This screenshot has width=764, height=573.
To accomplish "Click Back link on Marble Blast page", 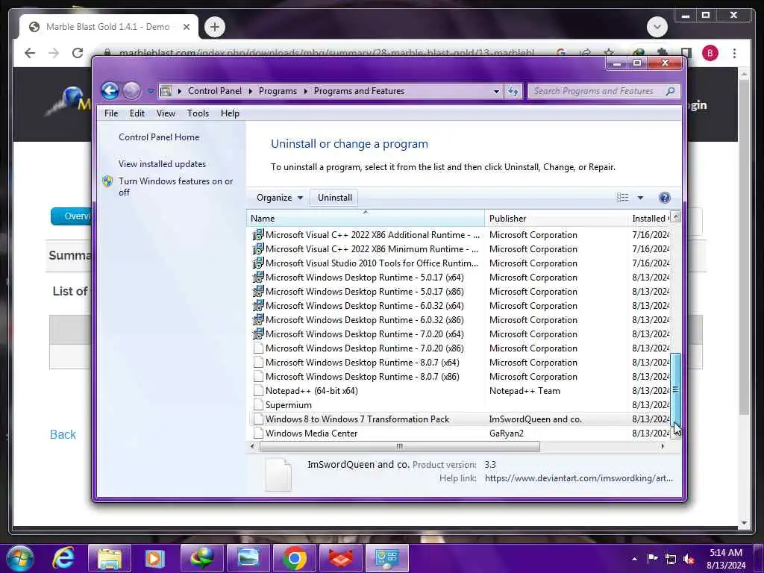I will (x=63, y=434).
